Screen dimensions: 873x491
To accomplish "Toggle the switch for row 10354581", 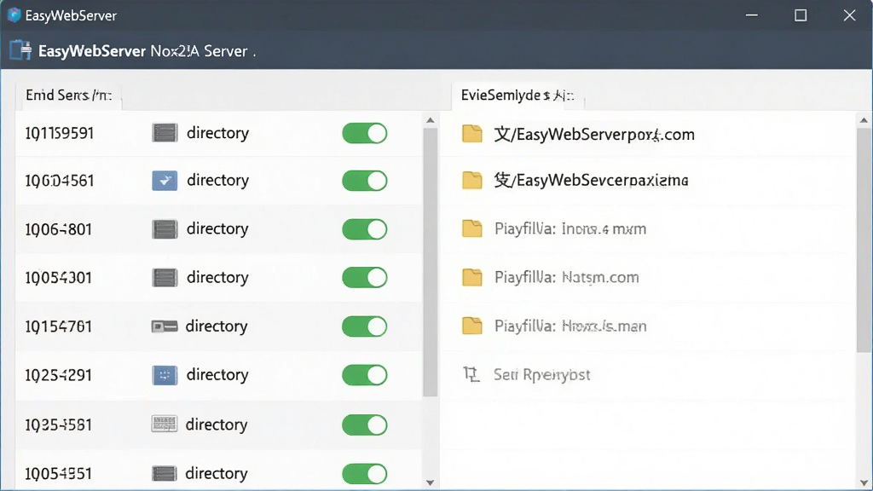I will 365,425.
